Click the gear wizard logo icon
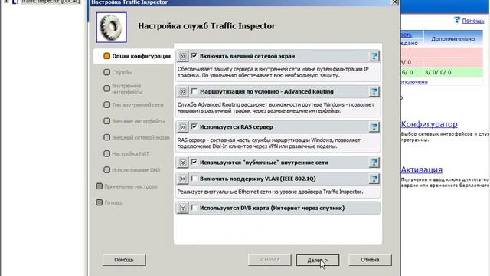This screenshot has height=276, width=490. (x=112, y=28)
